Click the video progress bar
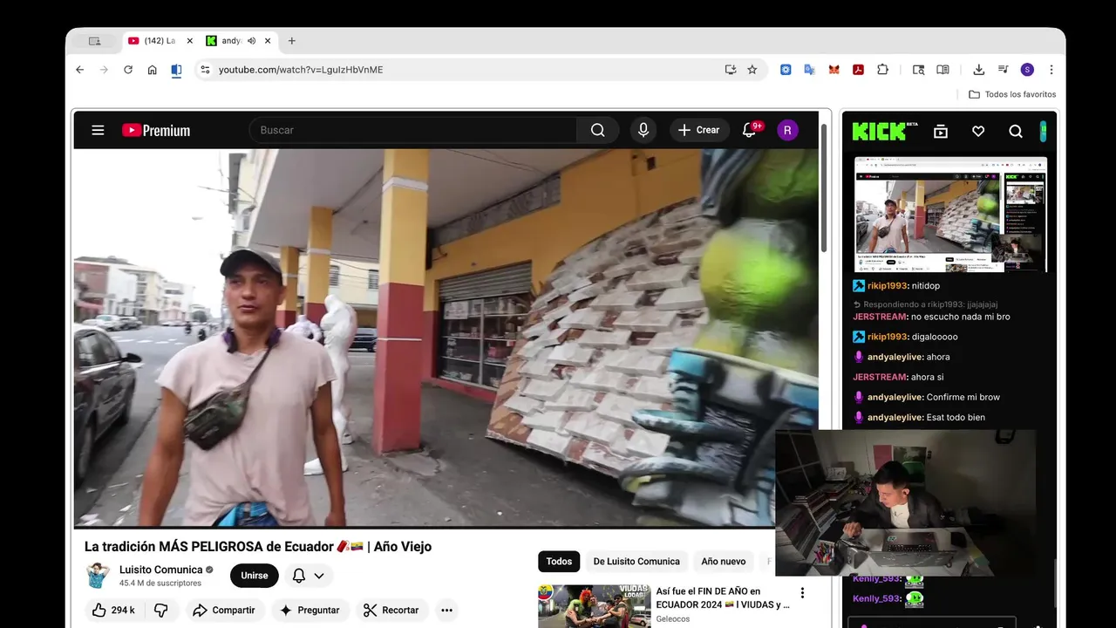 coord(424,528)
